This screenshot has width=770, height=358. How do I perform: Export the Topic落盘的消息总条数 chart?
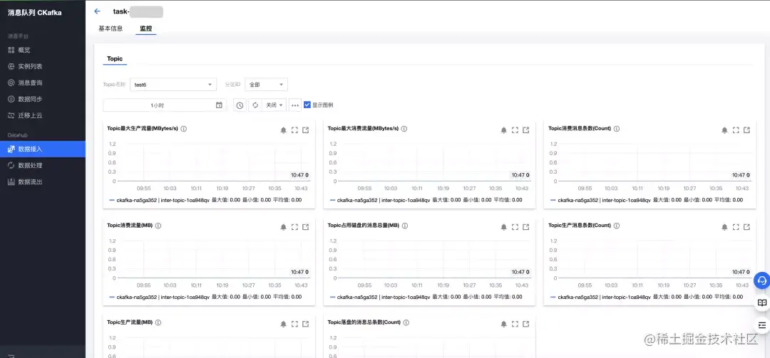[526, 324]
